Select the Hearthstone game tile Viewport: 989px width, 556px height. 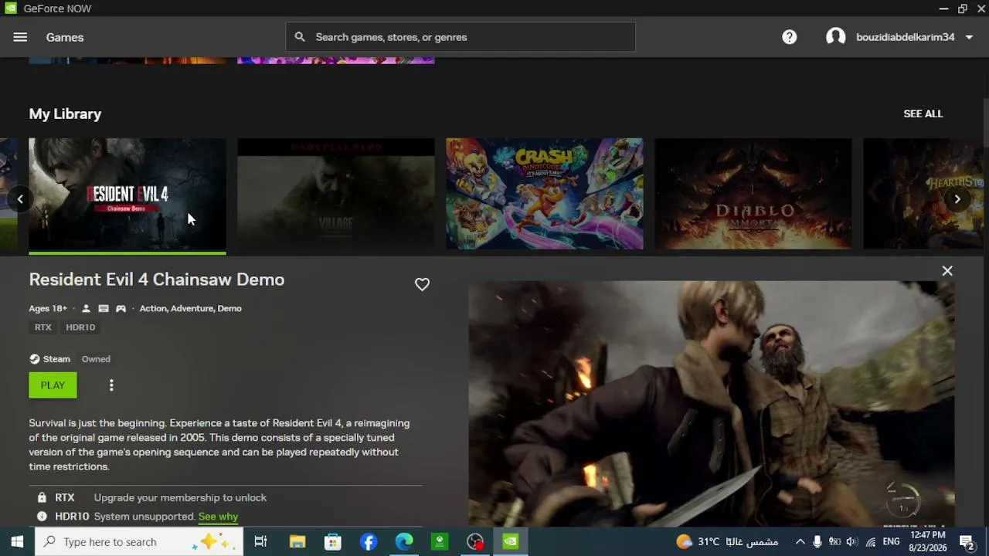pyautogui.click(x=923, y=194)
